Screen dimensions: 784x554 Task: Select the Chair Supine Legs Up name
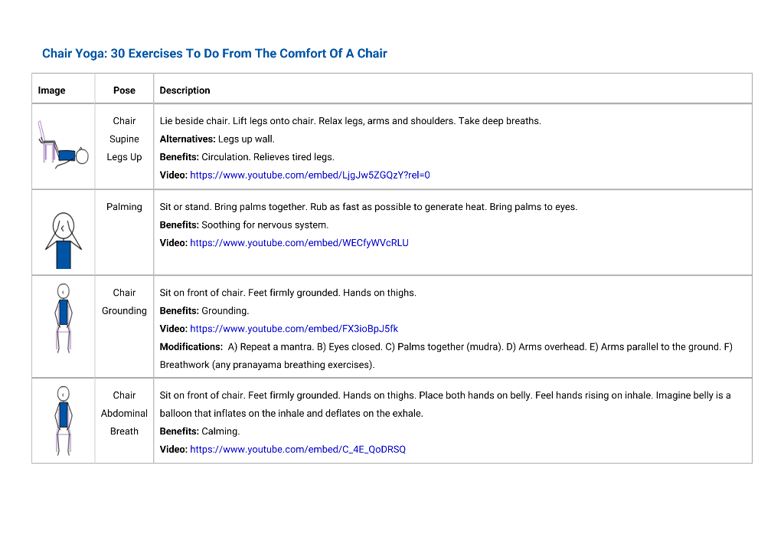tap(124, 139)
